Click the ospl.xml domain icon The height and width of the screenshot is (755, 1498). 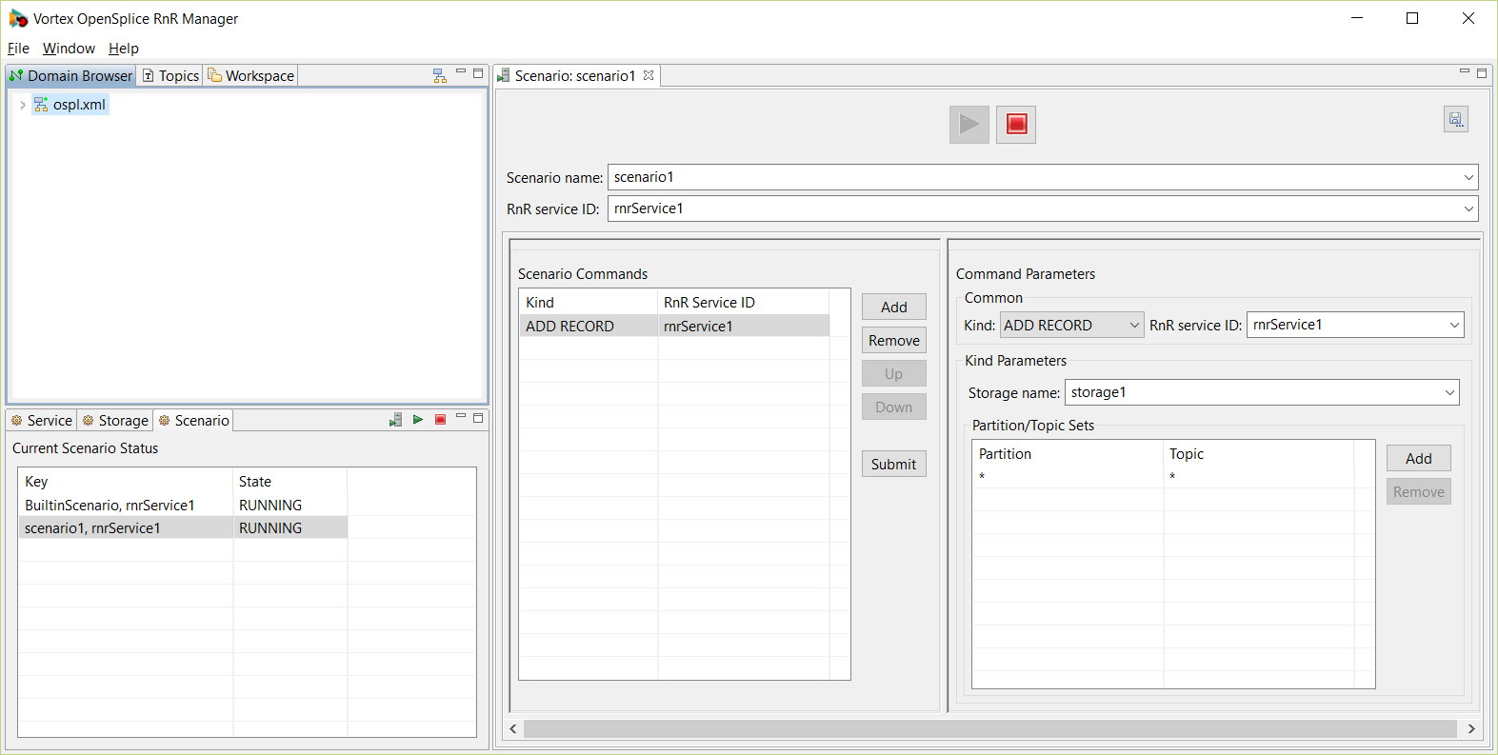[x=41, y=105]
